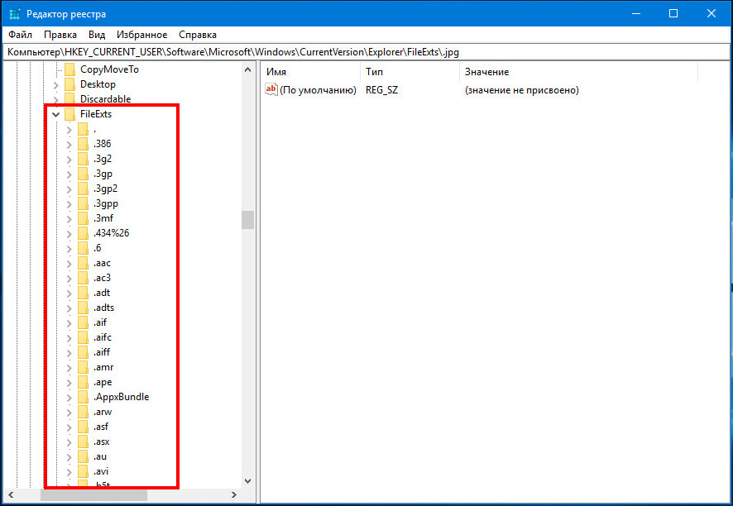The image size is (733, 506).
Task: Click the .asx folder icon
Action: point(83,442)
